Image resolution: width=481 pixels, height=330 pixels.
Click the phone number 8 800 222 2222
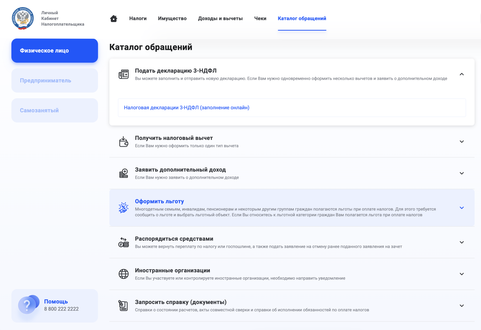point(61,309)
